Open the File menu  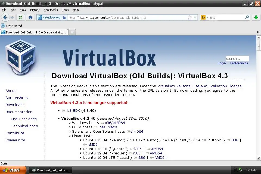[4, 10]
